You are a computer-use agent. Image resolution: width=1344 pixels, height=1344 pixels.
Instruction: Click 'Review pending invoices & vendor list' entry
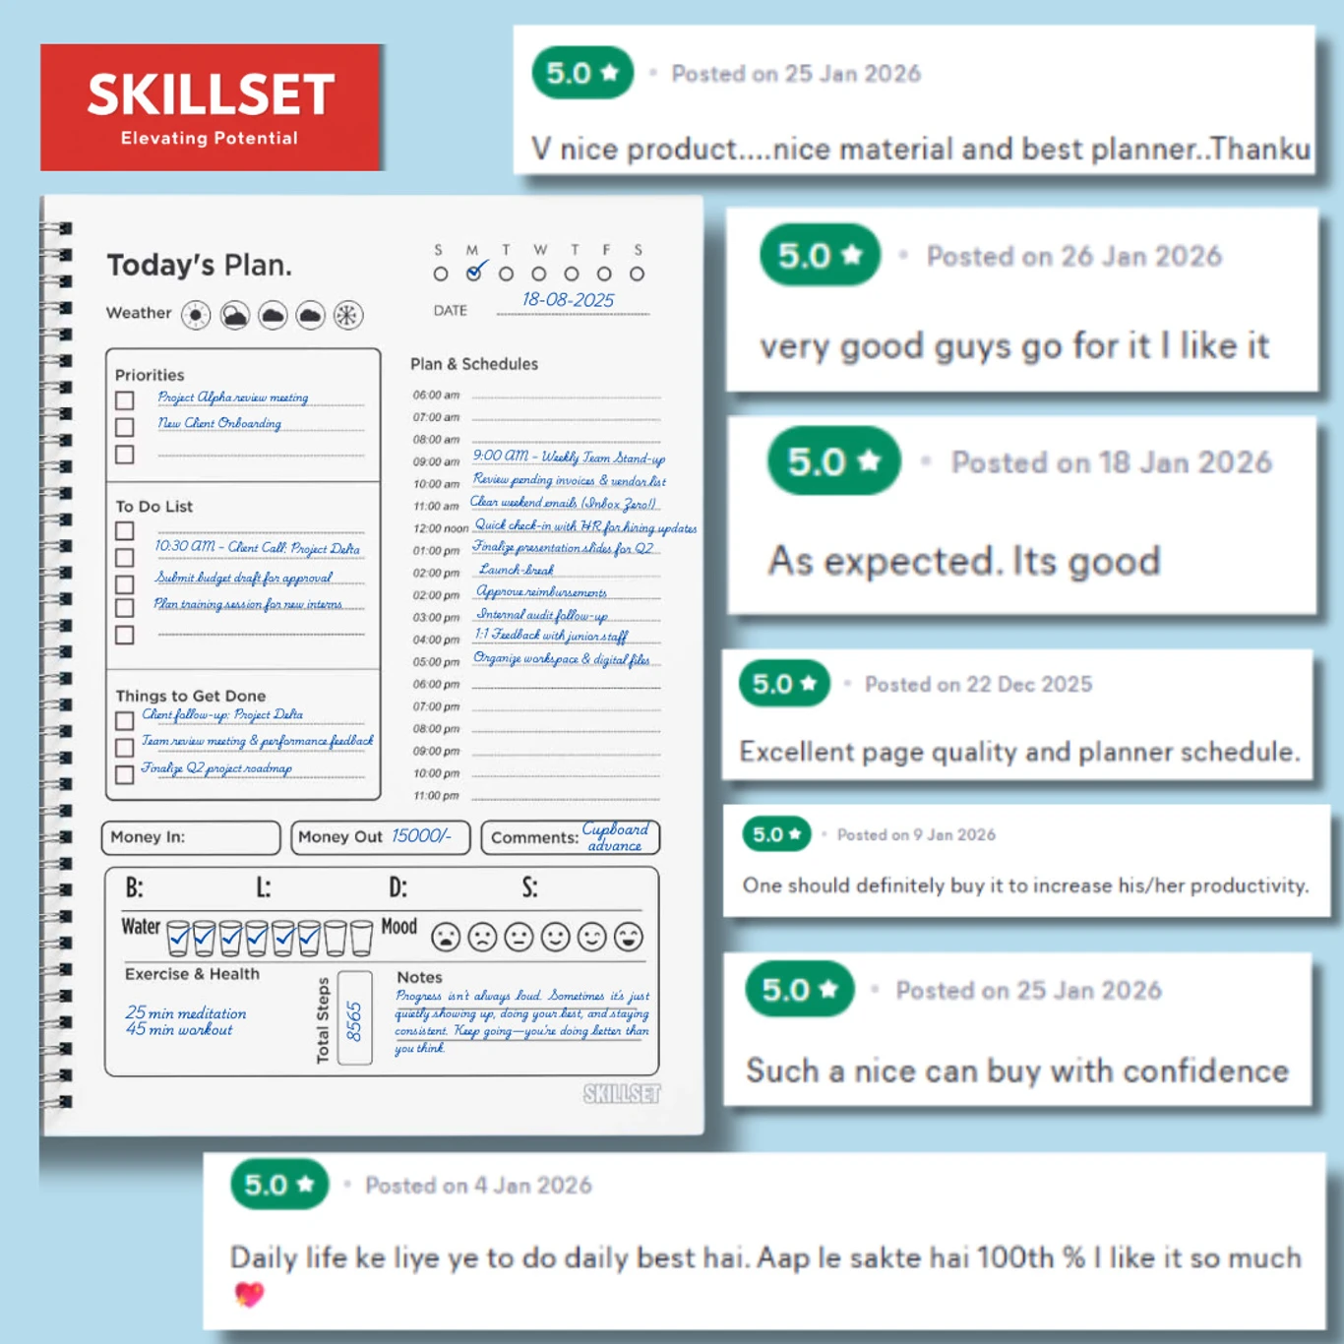(x=569, y=480)
